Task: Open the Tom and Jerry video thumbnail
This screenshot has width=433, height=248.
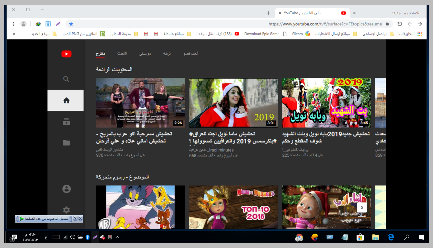Action: tap(140, 207)
